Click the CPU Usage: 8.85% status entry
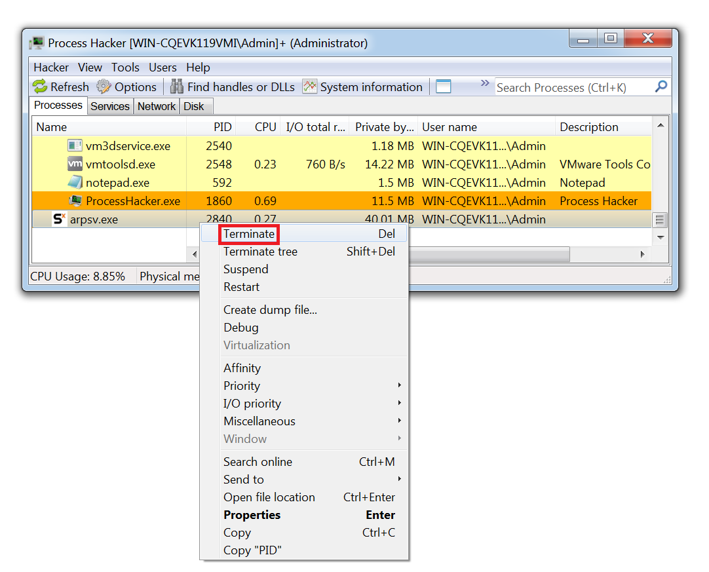Viewport: 709px width, 572px height. [x=78, y=276]
